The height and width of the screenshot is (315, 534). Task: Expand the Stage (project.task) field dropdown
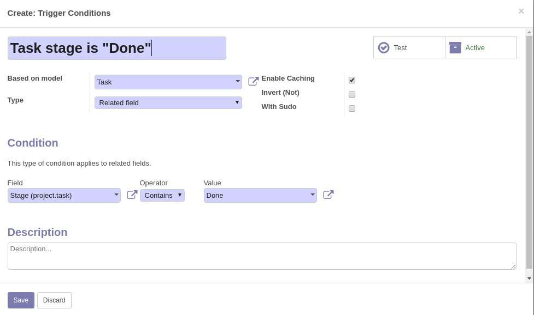point(64,195)
